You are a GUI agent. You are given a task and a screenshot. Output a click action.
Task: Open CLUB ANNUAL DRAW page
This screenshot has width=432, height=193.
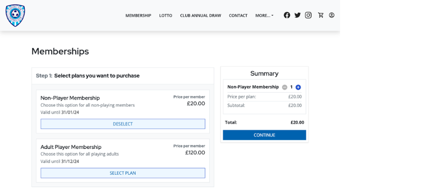coord(201,16)
